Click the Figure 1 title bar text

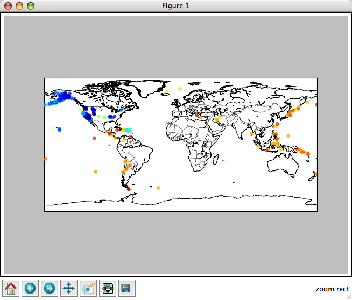point(175,6)
